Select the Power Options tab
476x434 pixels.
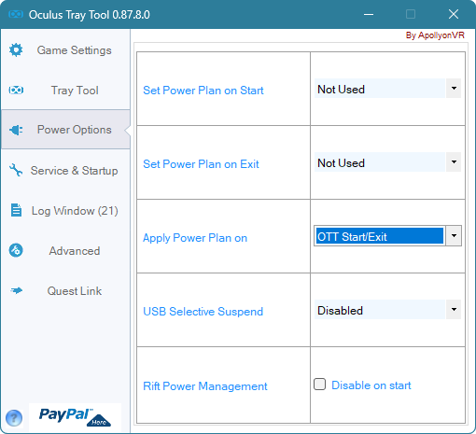point(65,130)
